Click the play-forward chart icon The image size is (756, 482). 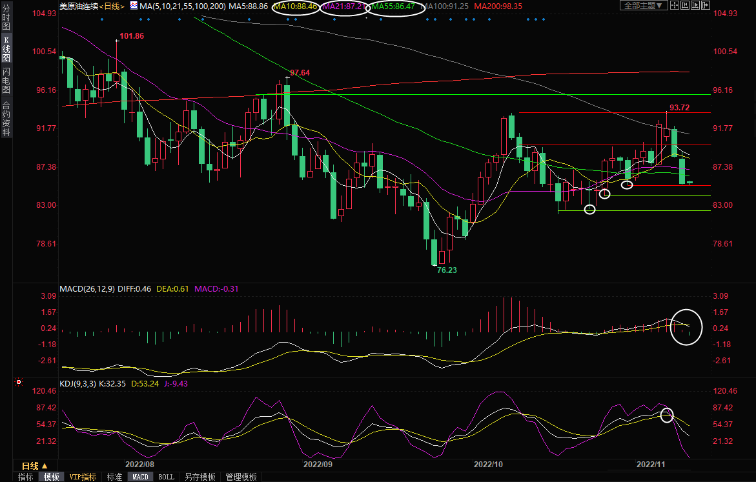[695, 5]
